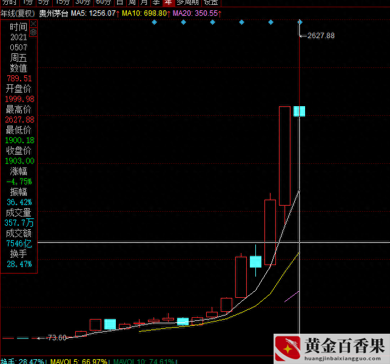Click the 73.60 low price label on chart
This screenshot has height=364, width=390.
(57, 338)
